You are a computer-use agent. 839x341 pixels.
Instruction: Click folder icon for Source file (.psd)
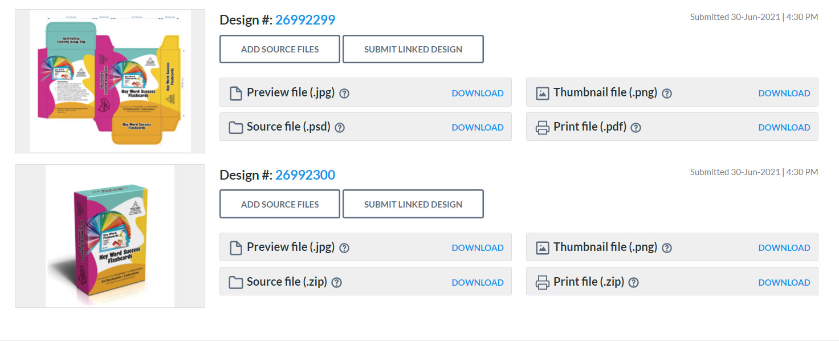pyautogui.click(x=236, y=127)
